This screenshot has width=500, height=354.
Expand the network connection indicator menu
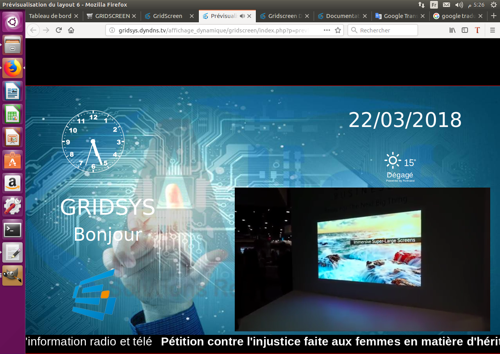tap(421, 5)
